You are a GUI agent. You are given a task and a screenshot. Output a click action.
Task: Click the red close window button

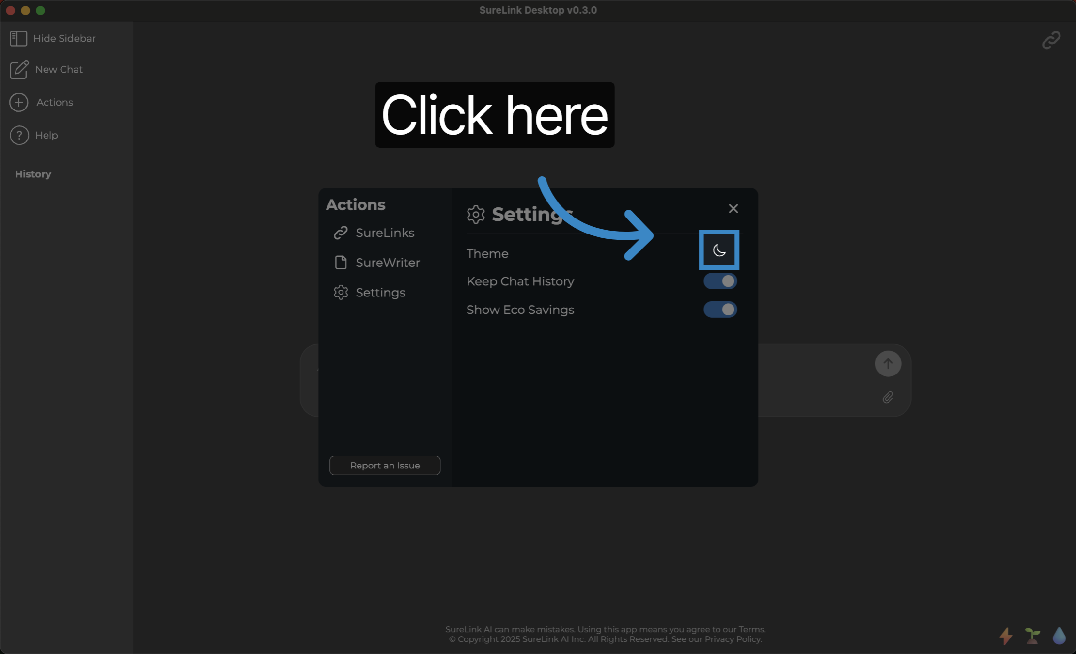(x=10, y=10)
